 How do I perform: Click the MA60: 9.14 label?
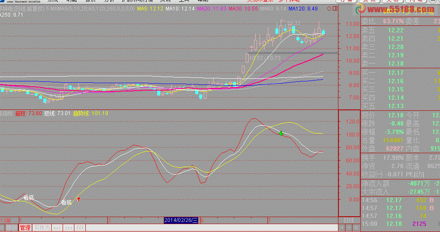click(x=272, y=9)
